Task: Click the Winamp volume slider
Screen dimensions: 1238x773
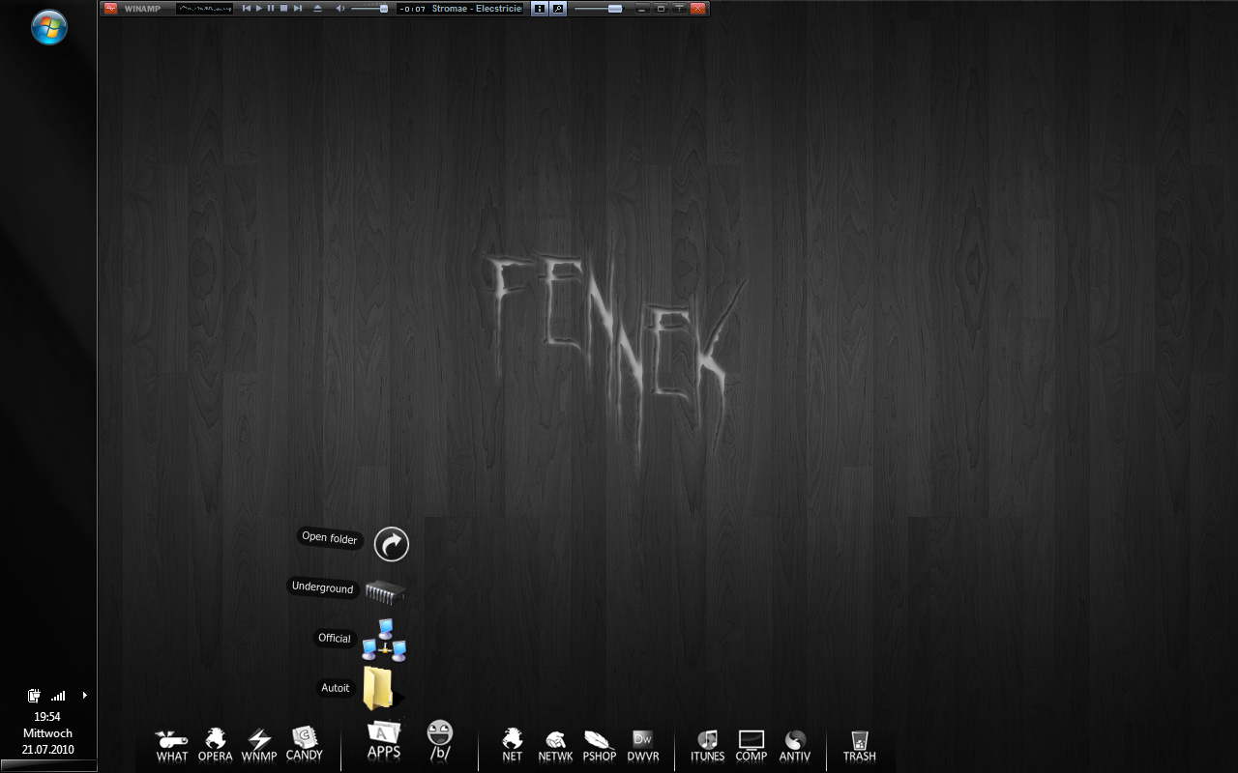Action: [369, 9]
